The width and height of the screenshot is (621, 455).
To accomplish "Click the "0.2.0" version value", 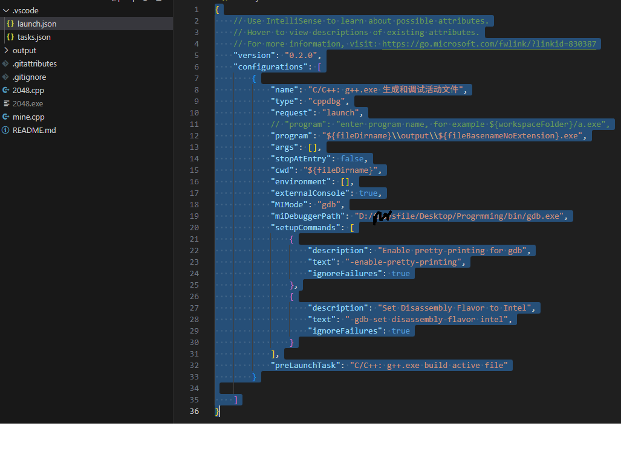I will 301,56.
